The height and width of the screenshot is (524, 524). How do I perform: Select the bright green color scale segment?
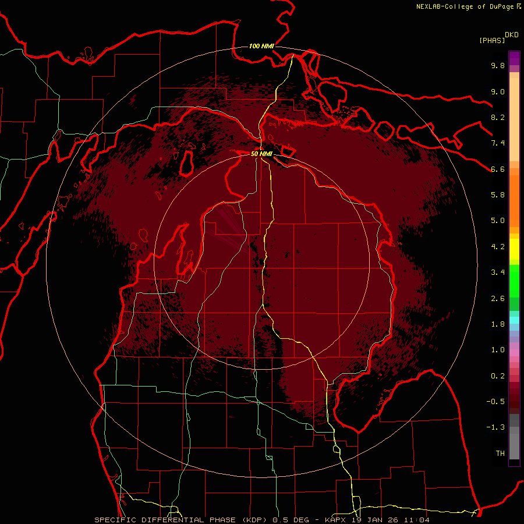point(514,281)
